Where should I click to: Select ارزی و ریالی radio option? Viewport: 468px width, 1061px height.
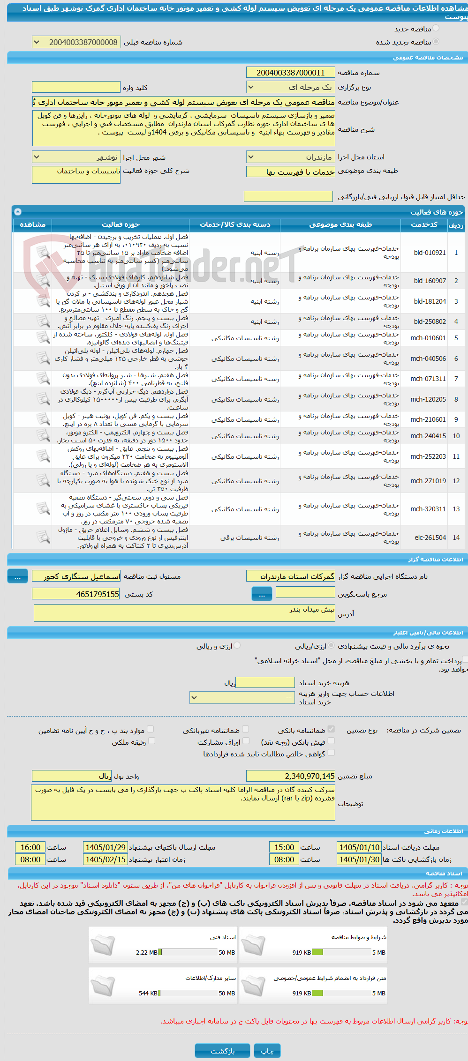coord(237,646)
